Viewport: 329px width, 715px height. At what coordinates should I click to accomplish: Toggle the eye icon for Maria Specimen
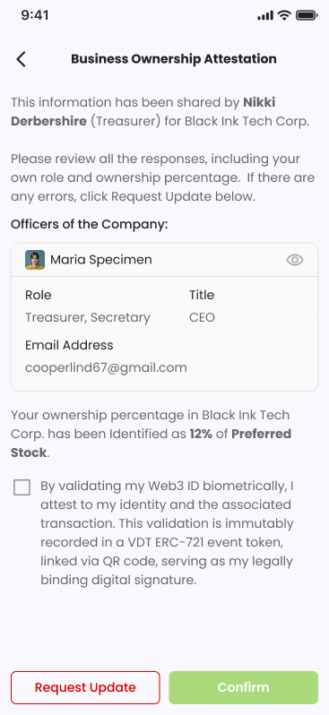pyautogui.click(x=295, y=260)
